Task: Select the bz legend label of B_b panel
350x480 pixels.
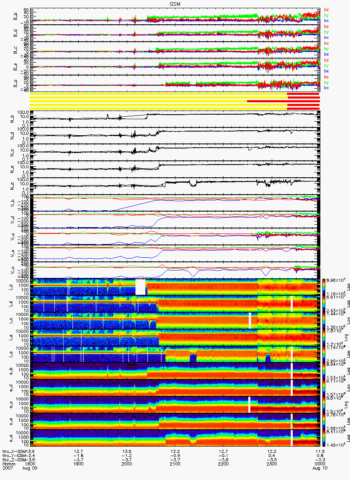Action: pyautogui.click(x=327, y=10)
